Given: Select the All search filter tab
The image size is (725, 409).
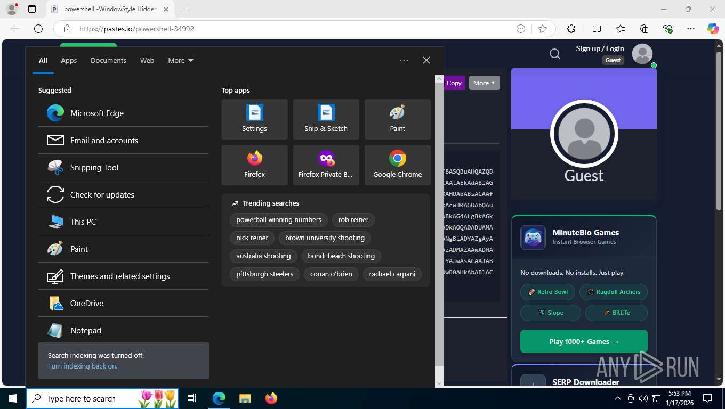Looking at the screenshot, I should pos(43,60).
